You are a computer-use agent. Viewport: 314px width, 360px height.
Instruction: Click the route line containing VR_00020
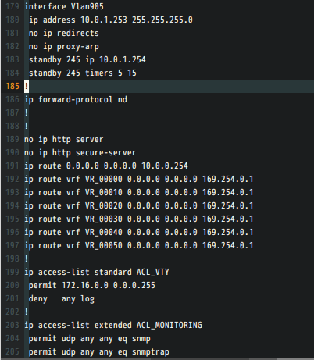tap(139, 205)
